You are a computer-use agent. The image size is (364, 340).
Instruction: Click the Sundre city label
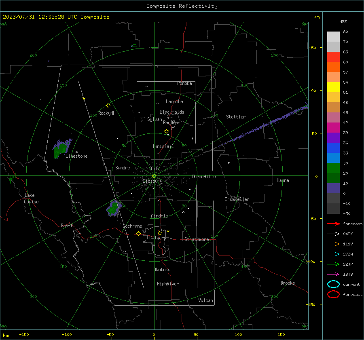[x=123, y=167]
